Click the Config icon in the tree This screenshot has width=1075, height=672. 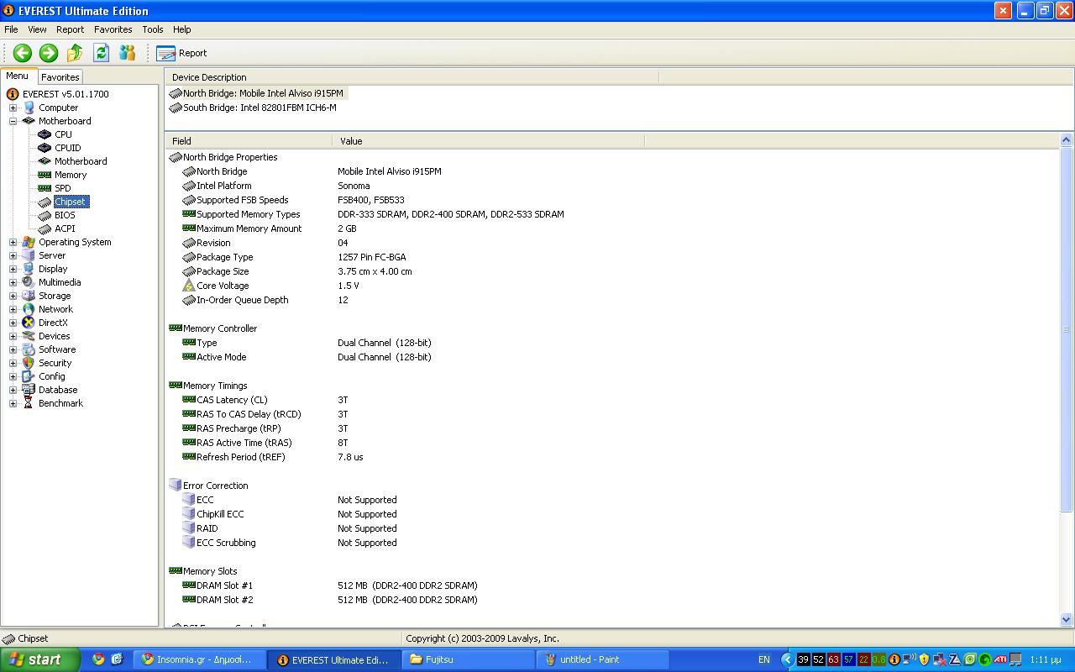pyautogui.click(x=29, y=376)
